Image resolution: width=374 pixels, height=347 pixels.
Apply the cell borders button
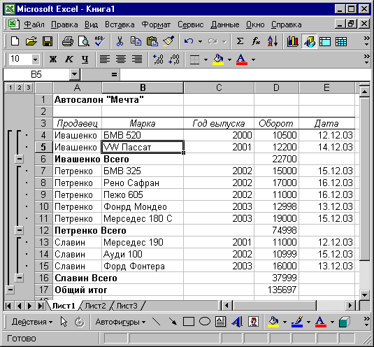(194, 59)
